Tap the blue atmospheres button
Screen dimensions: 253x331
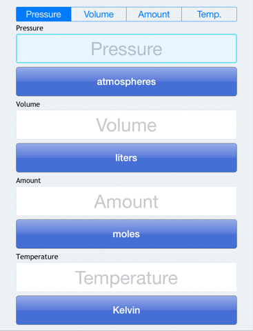coord(126,81)
